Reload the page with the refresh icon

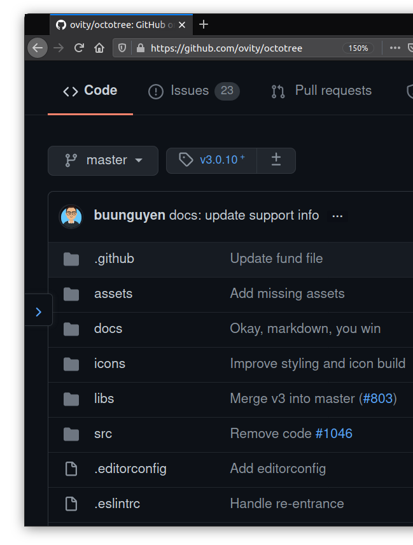[79, 48]
